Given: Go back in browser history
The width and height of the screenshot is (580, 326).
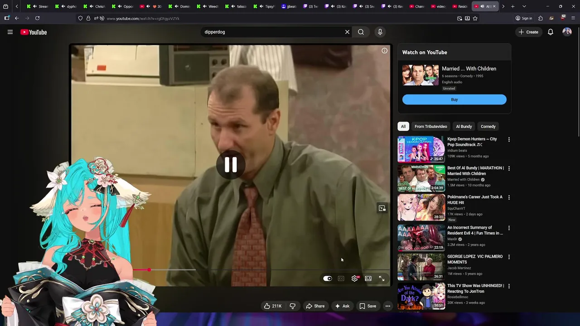Looking at the screenshot, I should point(17,18).
